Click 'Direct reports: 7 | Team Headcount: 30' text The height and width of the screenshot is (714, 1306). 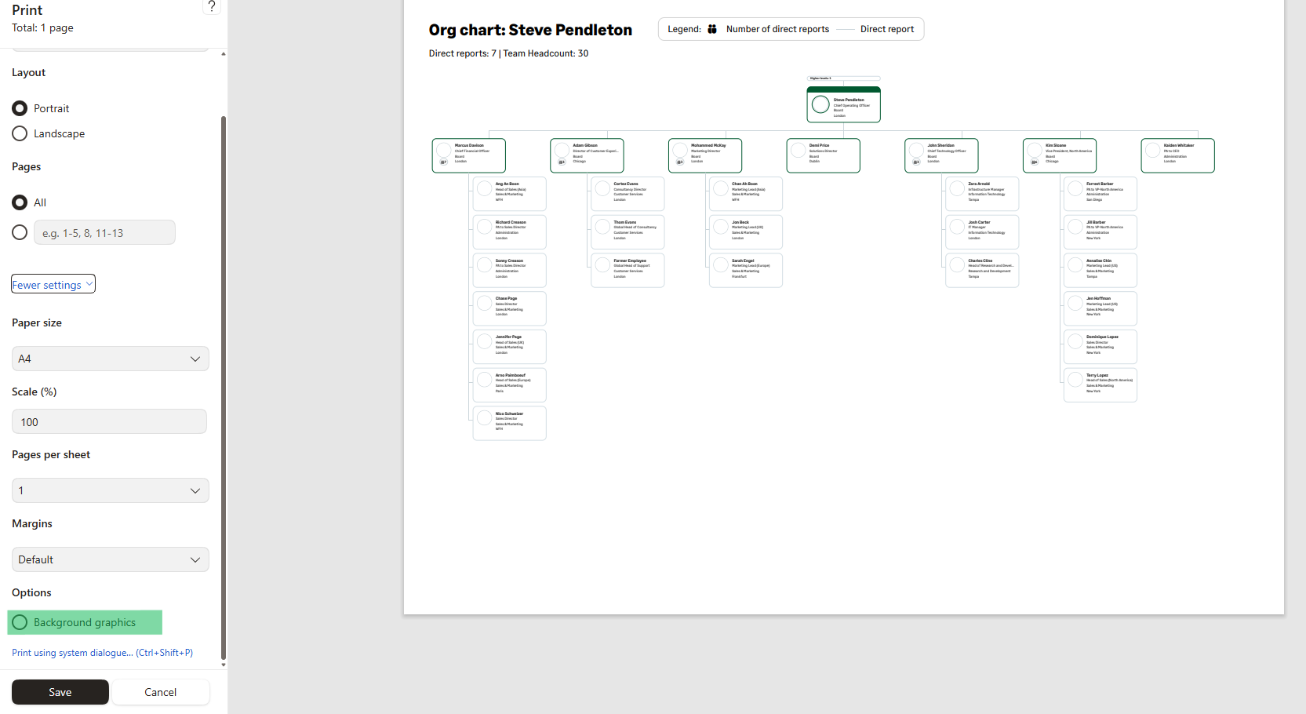point(508,53)
